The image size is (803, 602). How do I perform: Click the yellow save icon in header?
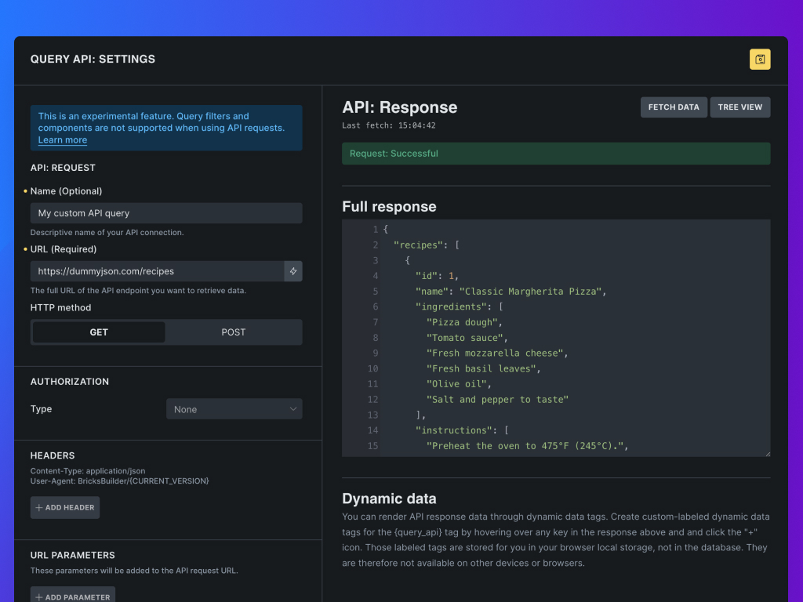pos(760,60)
